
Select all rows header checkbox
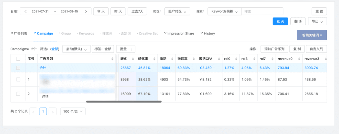18,59
